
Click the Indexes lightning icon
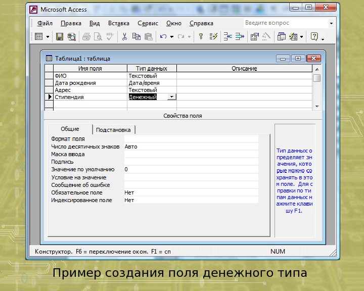pos(213,37)
